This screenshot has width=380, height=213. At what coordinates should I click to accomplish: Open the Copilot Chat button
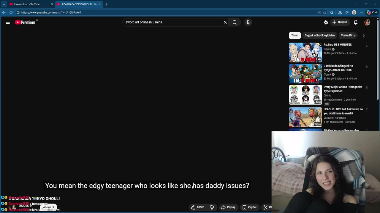click(x=372, y=12)
